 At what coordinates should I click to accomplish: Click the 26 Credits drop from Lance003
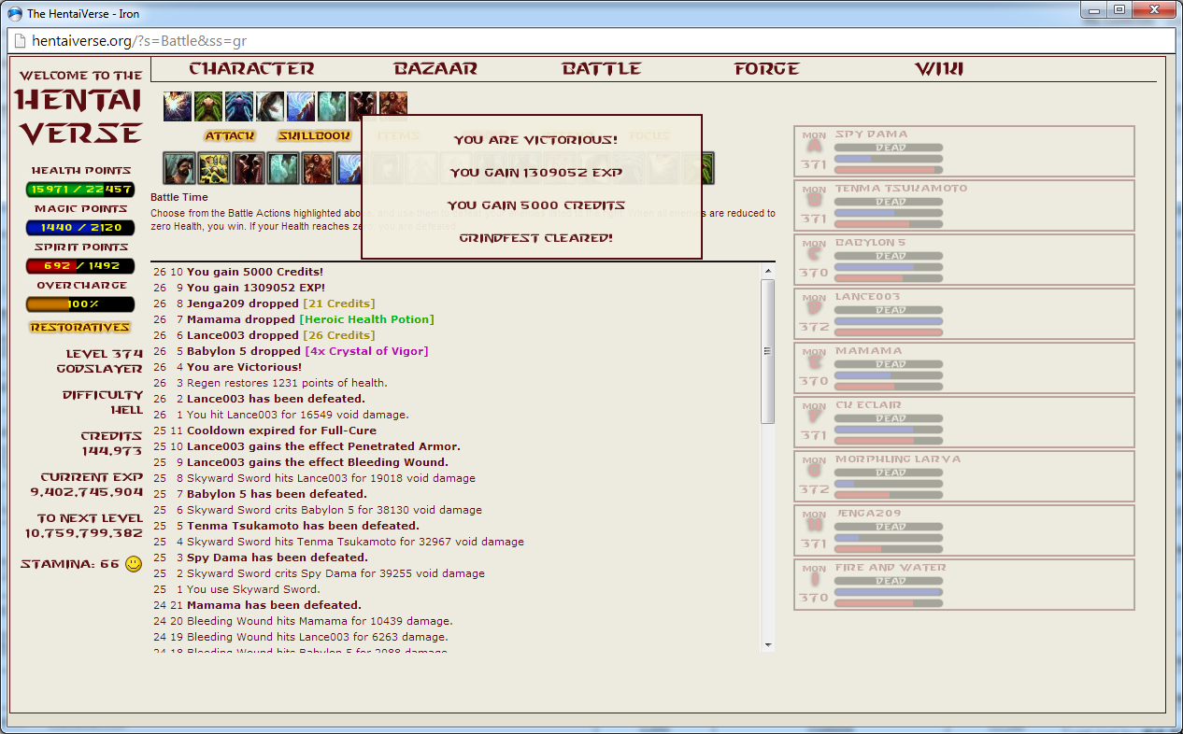click(338, 335)
